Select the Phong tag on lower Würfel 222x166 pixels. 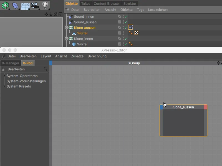click(x=130, y=44)
